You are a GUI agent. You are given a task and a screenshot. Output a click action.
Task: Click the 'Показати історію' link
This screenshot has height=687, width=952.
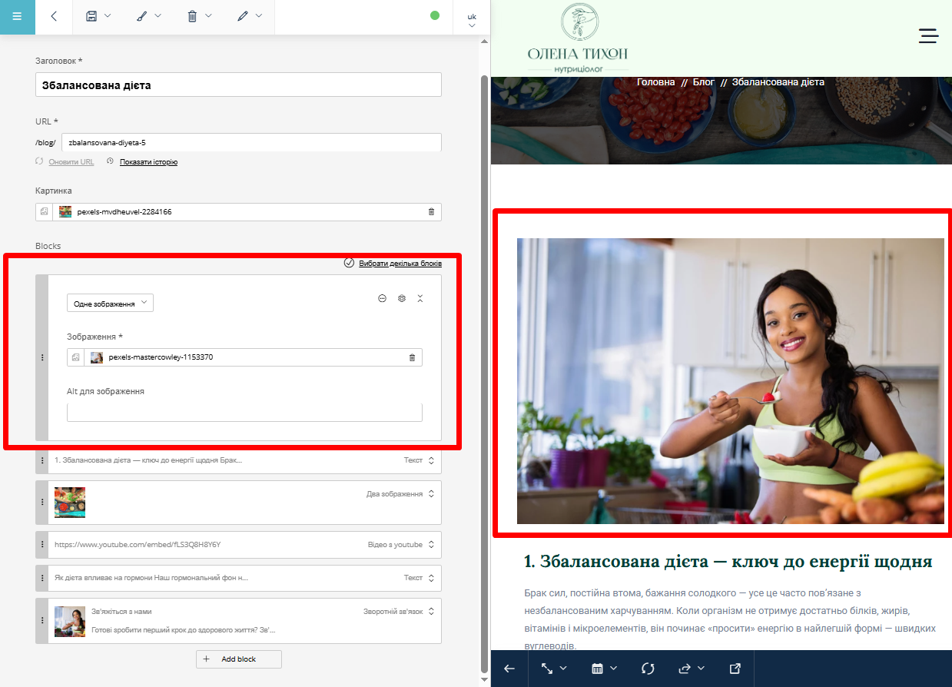[x=148, y=162]
